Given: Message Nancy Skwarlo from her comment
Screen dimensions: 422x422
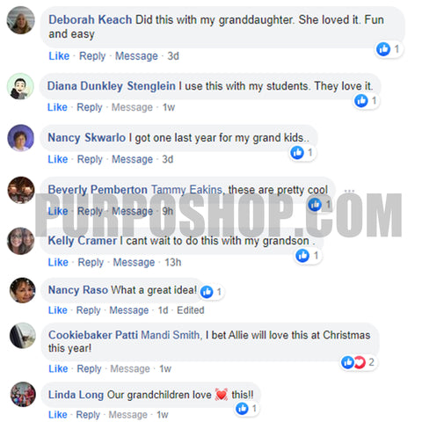Looking at the screenshot, I should point(132,159).
